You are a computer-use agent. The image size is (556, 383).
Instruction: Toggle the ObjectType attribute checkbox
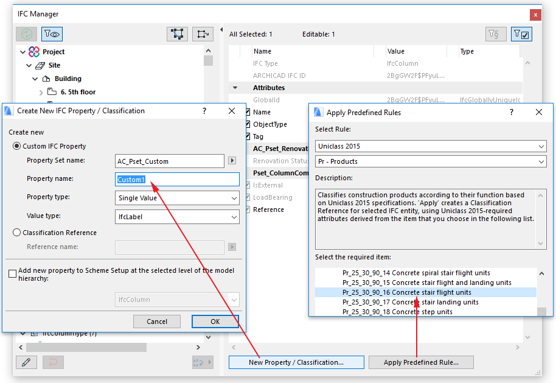(248, 124)
